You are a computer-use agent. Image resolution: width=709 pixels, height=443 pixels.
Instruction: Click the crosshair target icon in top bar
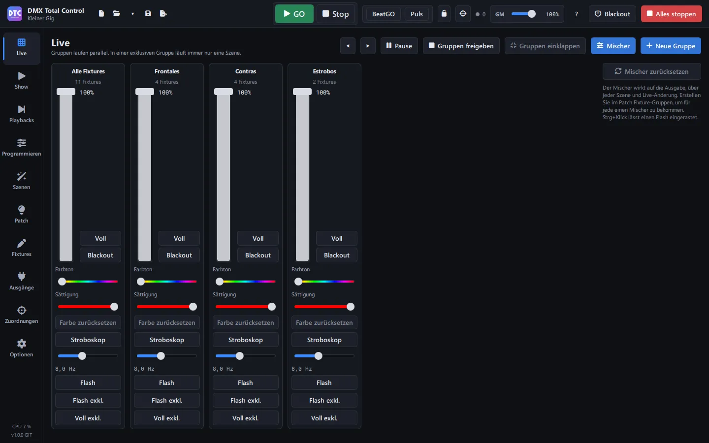(x=463, y=14)
